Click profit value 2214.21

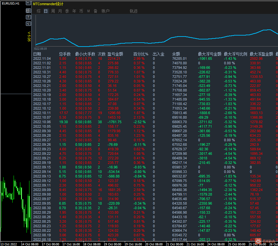click(114, 59)
